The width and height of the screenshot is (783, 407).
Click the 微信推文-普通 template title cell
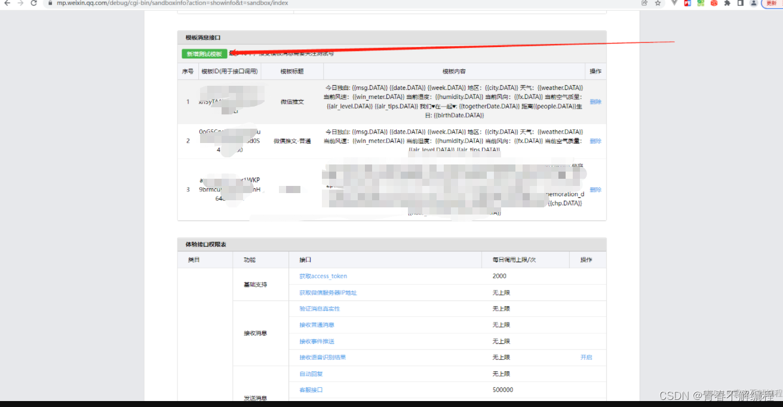click(x=292, y=141)
